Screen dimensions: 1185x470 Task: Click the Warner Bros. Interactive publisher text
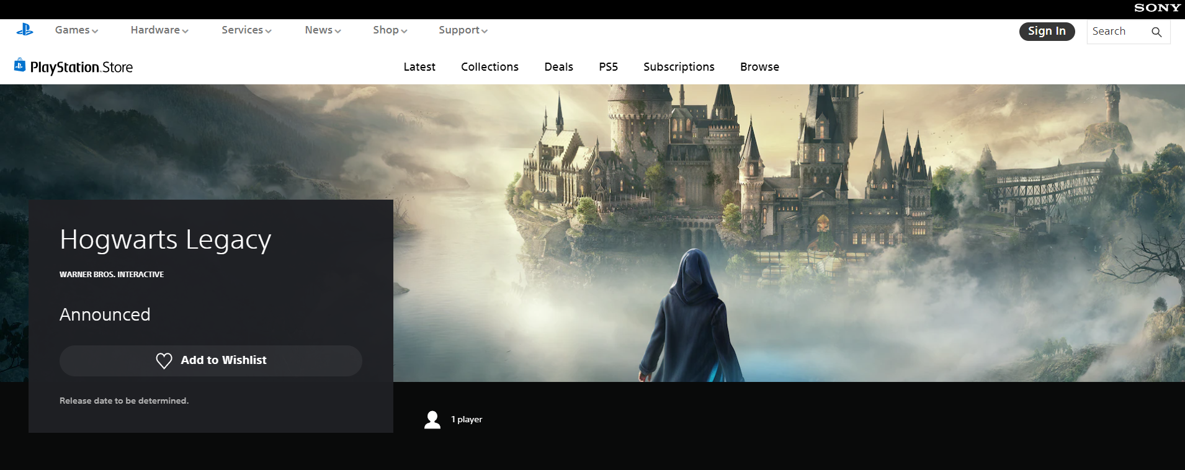pyautogui.click(x=112, y=274)
